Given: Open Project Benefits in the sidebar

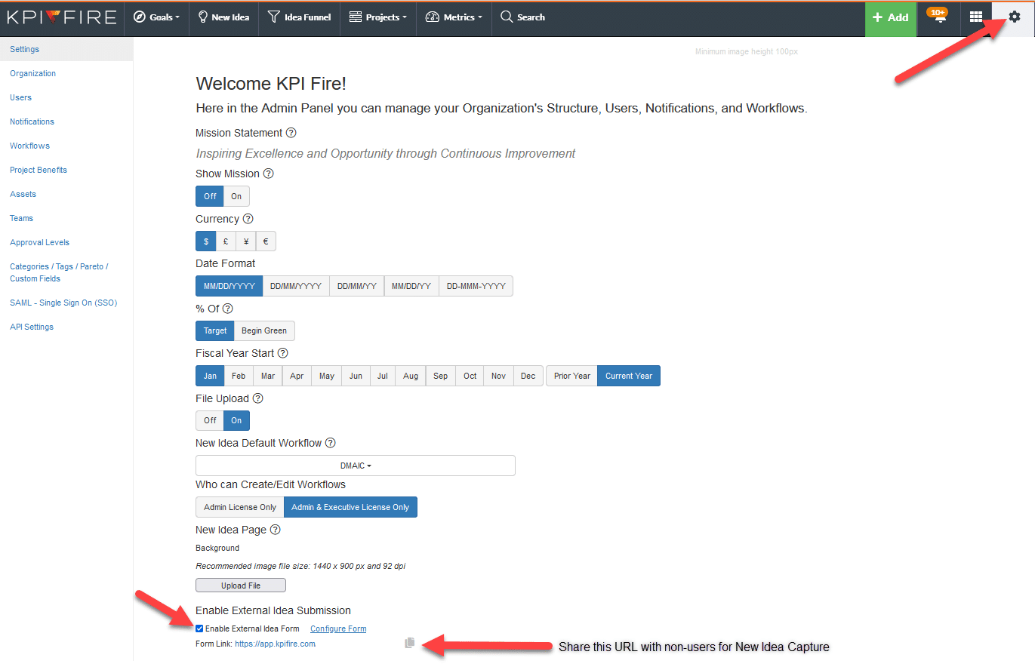Looking at the screenshot, I should click(39, 170).
